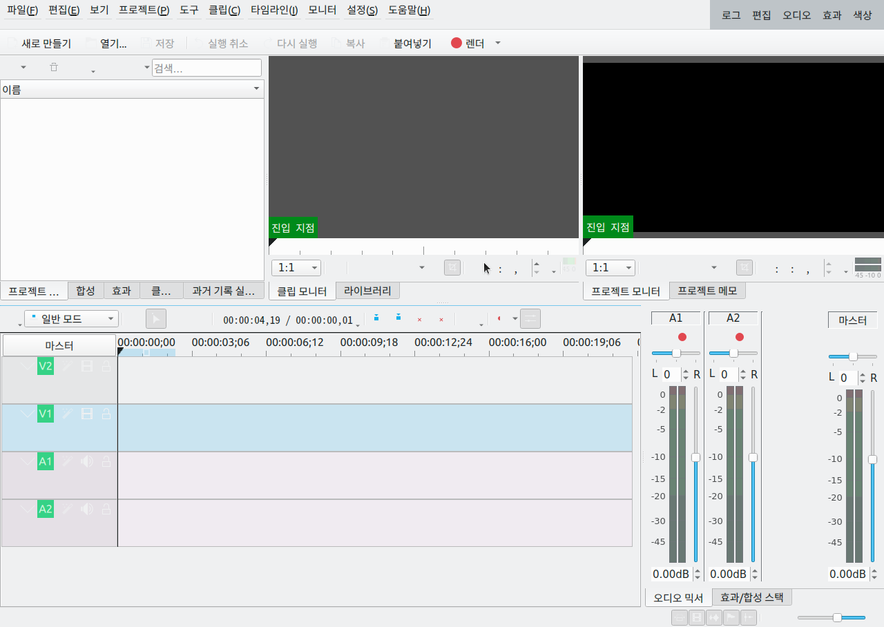Lock track V1
The height and width of the screenshot is (627, 884).
106,414
